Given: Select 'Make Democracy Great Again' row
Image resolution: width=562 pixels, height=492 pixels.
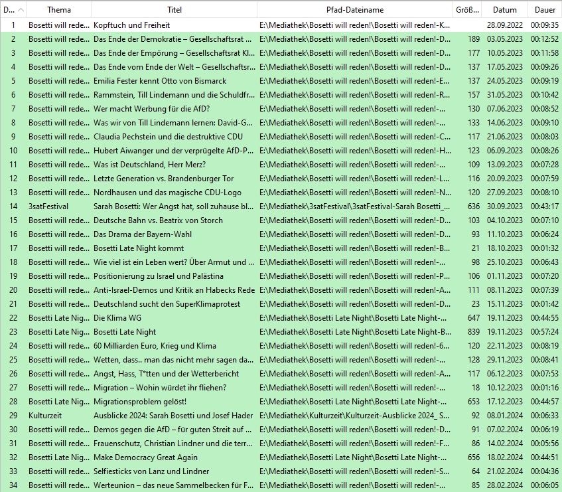Looking at the screenshot, I should point(145,457).
